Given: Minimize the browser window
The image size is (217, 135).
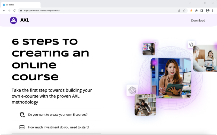Looking at the screenshot, I should [197, 3].
